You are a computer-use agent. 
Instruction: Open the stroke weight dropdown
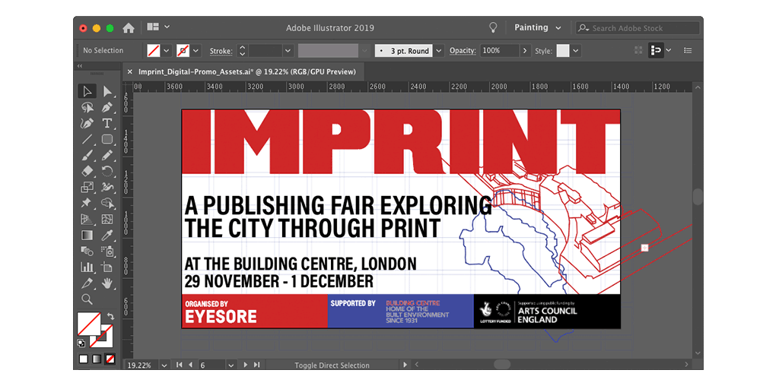point(288,51)
